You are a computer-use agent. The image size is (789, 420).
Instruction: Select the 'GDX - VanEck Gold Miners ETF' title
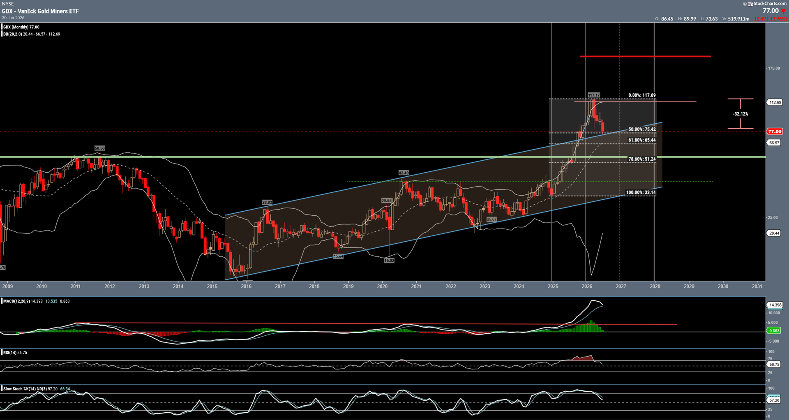click(x=40, y=11)
